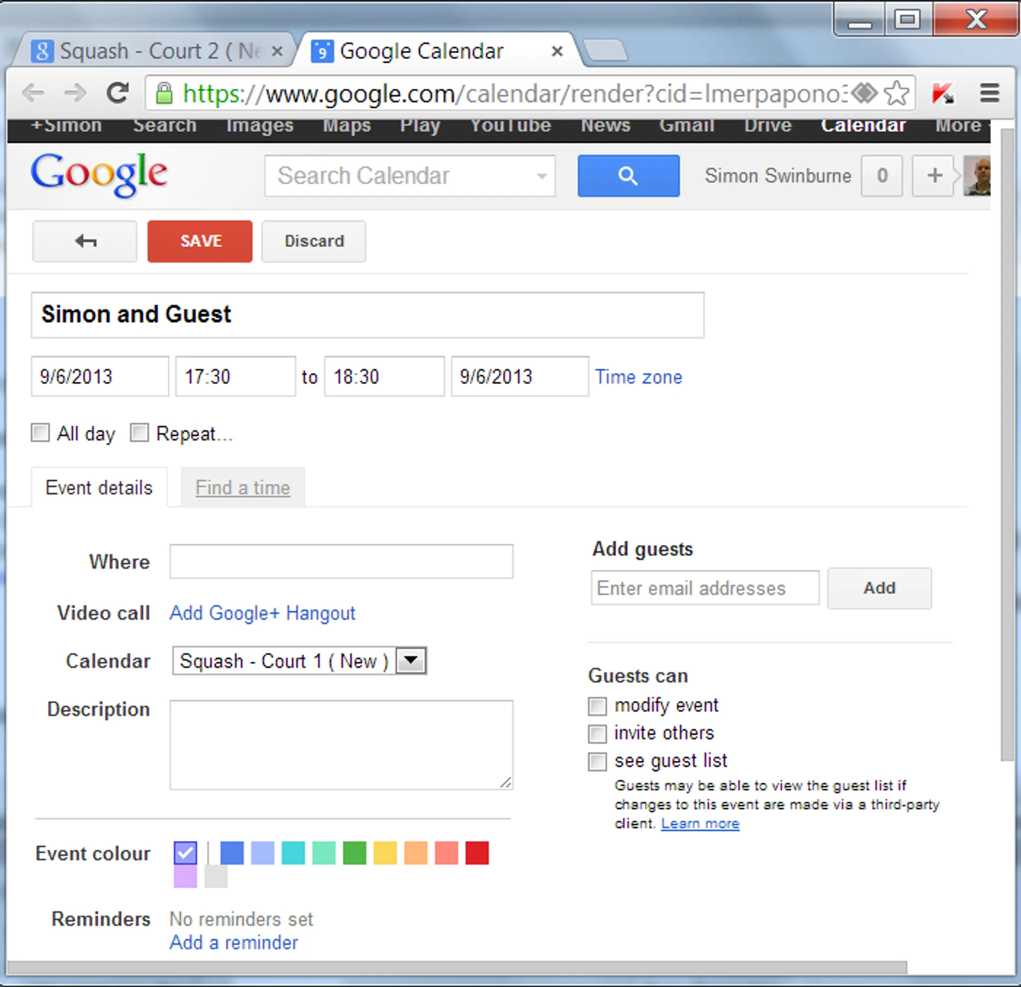
Task: Open the Chrome hamburger menu
Action: tap(989, 94)
